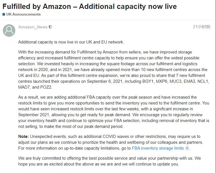
Task: Click the bold Note: label
Action: (23, 137)
